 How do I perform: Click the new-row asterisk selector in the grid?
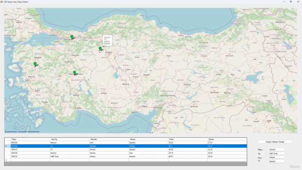(x=8, y=160)
